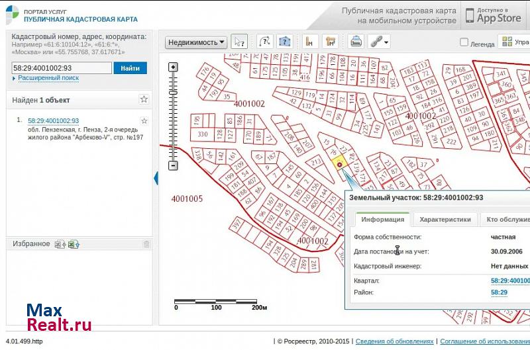Open the Сведения об обновлениях link
The image size is (530, 350).
pos(394,341)
